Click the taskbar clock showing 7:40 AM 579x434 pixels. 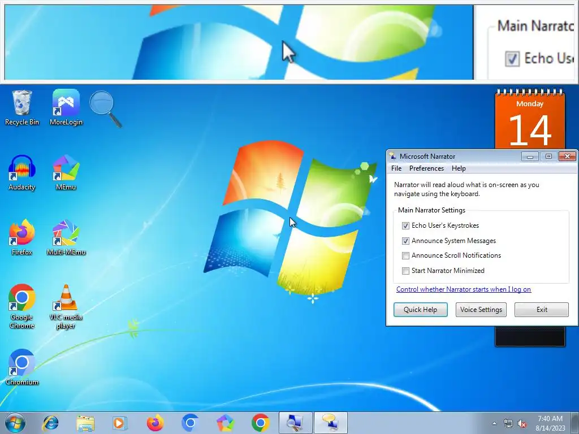pos(550,423)
